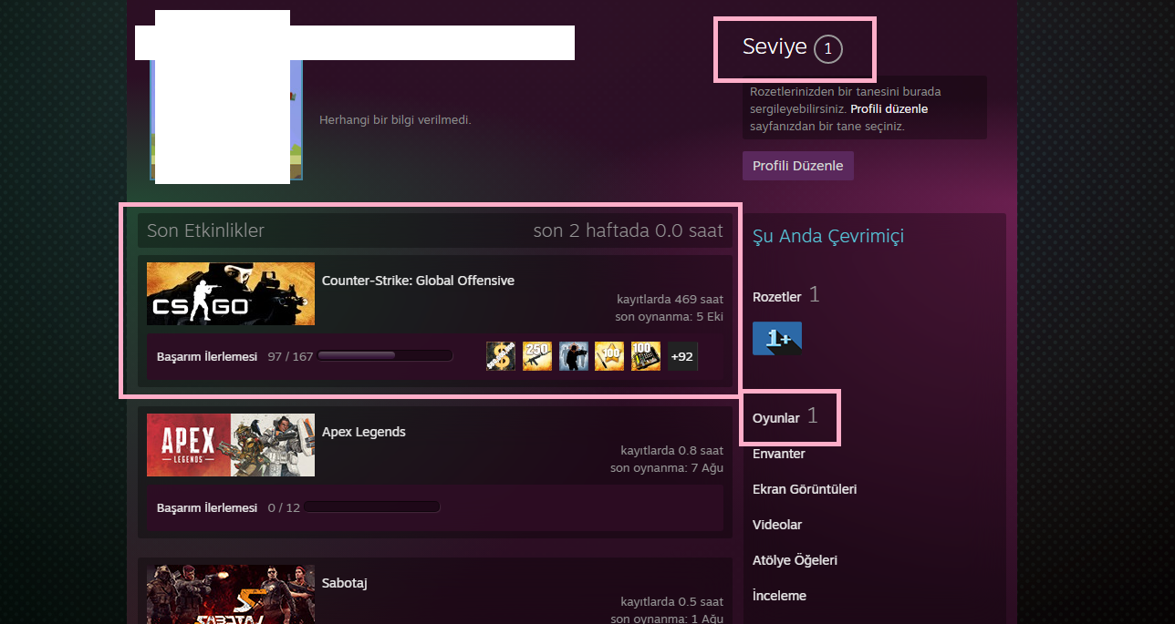Viewport: 1175px width, 624px height.
Task: Open the 100 star knife achievement
Action: [x=609, y=356]
